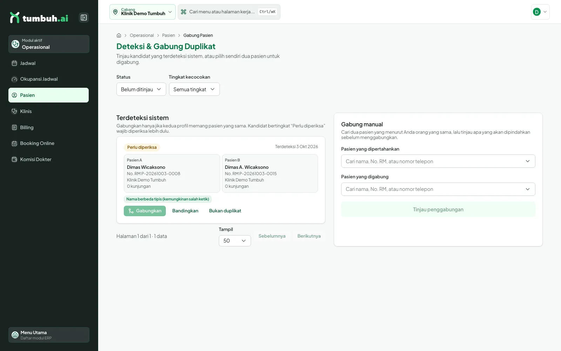Viewport: 561px width, 351px height.
Task: Select the Pasien A Dimas Wicaksono card
Action: [x=172, y=173]
